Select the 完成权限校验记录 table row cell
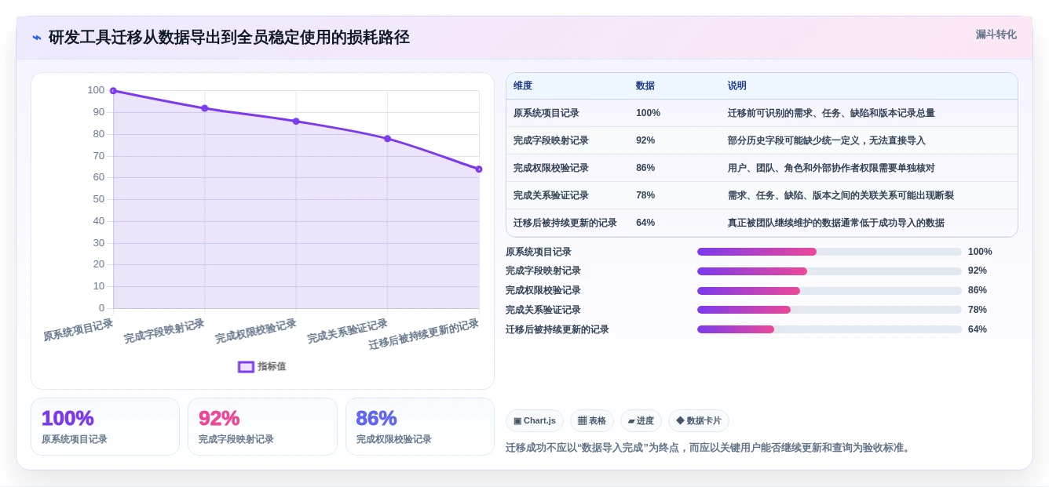1049x487 pixels. (551, 168)
